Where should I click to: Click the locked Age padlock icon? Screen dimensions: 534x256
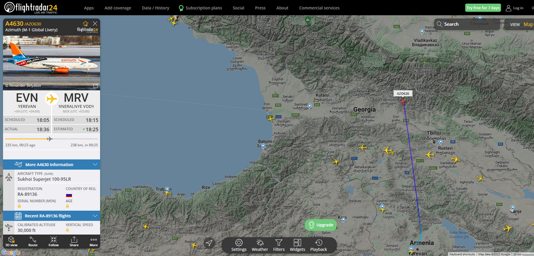67,206
